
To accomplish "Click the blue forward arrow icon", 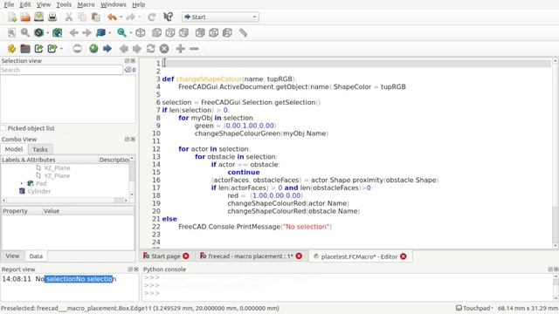I will point(107,49).
